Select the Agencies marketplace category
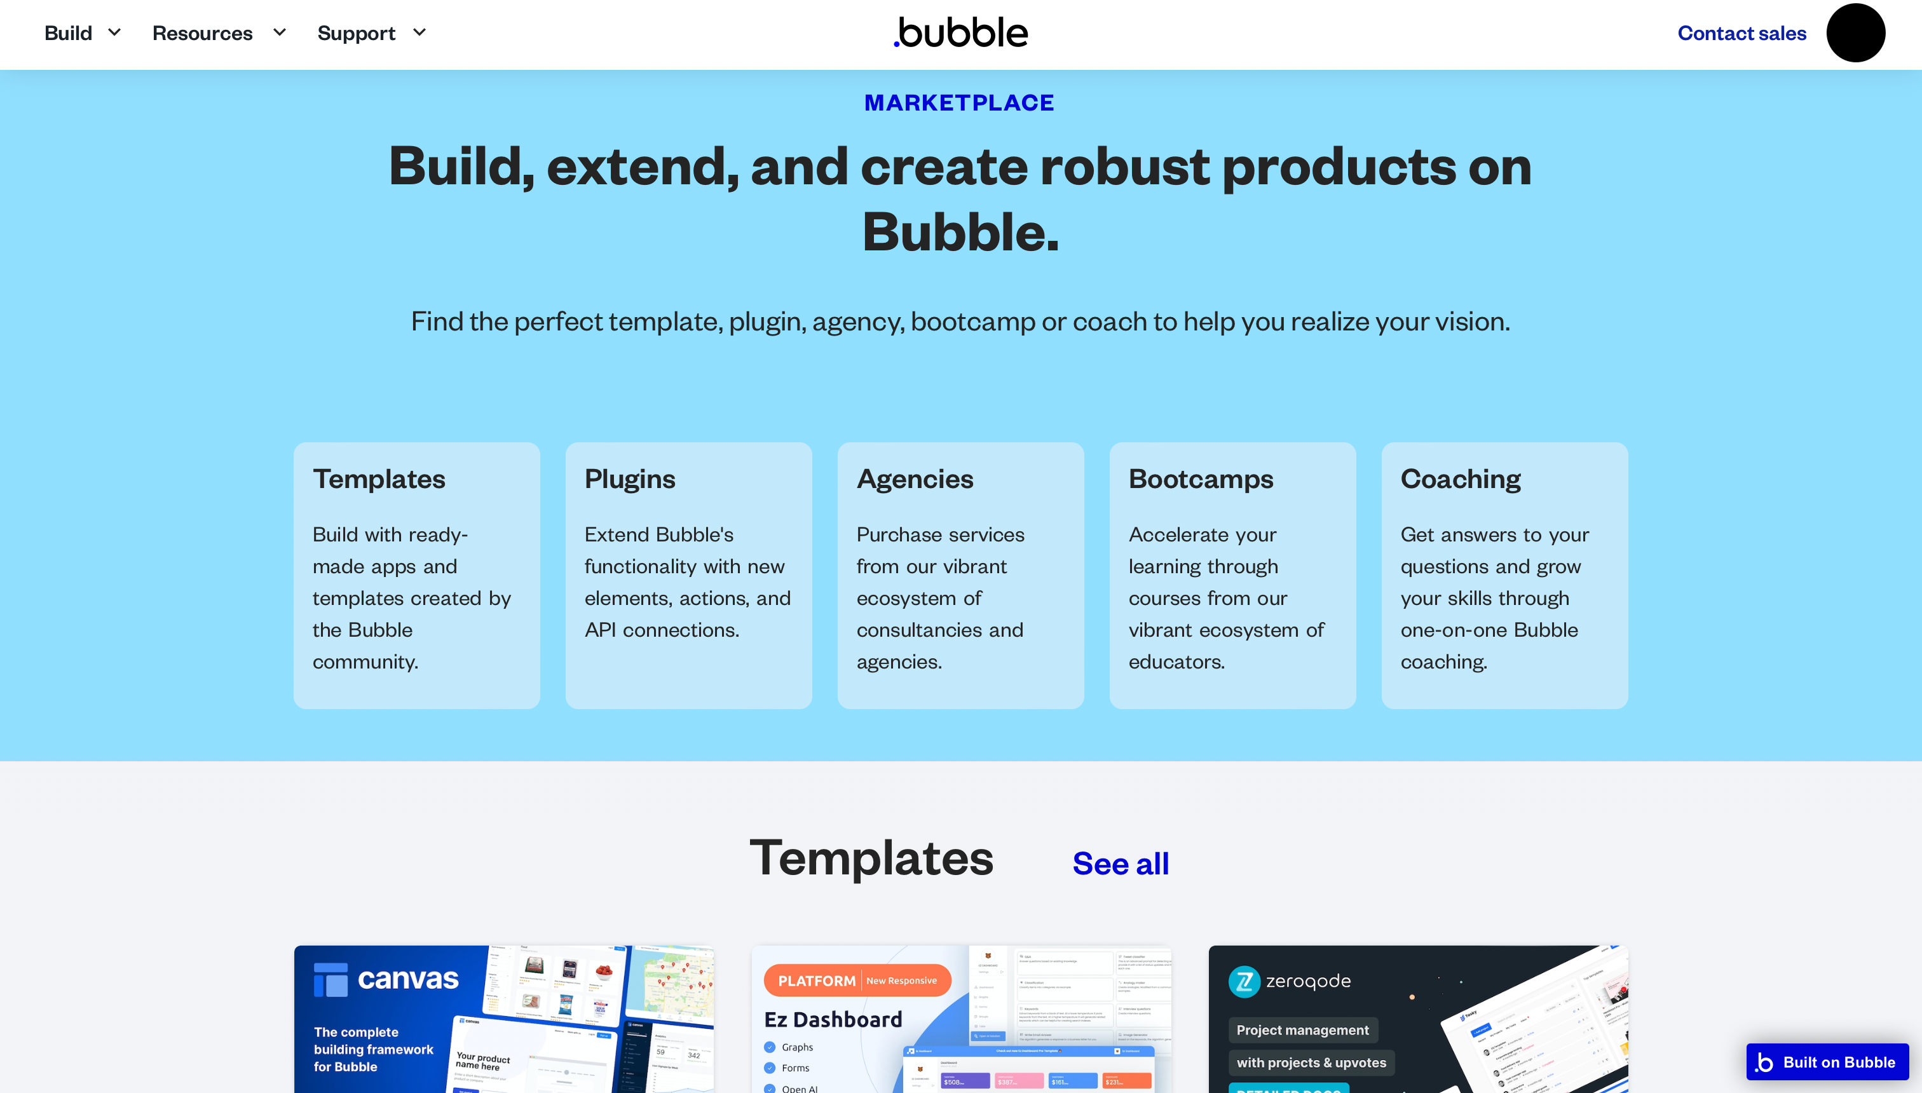The image size is (1922, 1093). [960, 576]
